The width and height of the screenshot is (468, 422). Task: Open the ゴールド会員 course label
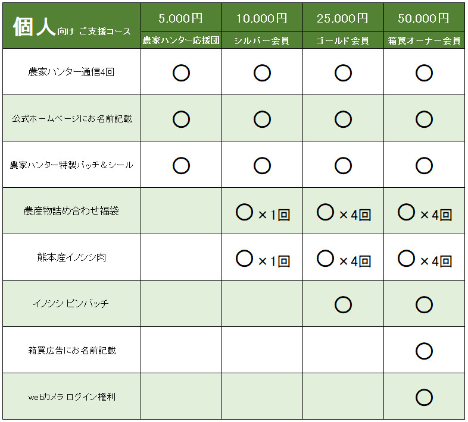[x=343, y=41]
